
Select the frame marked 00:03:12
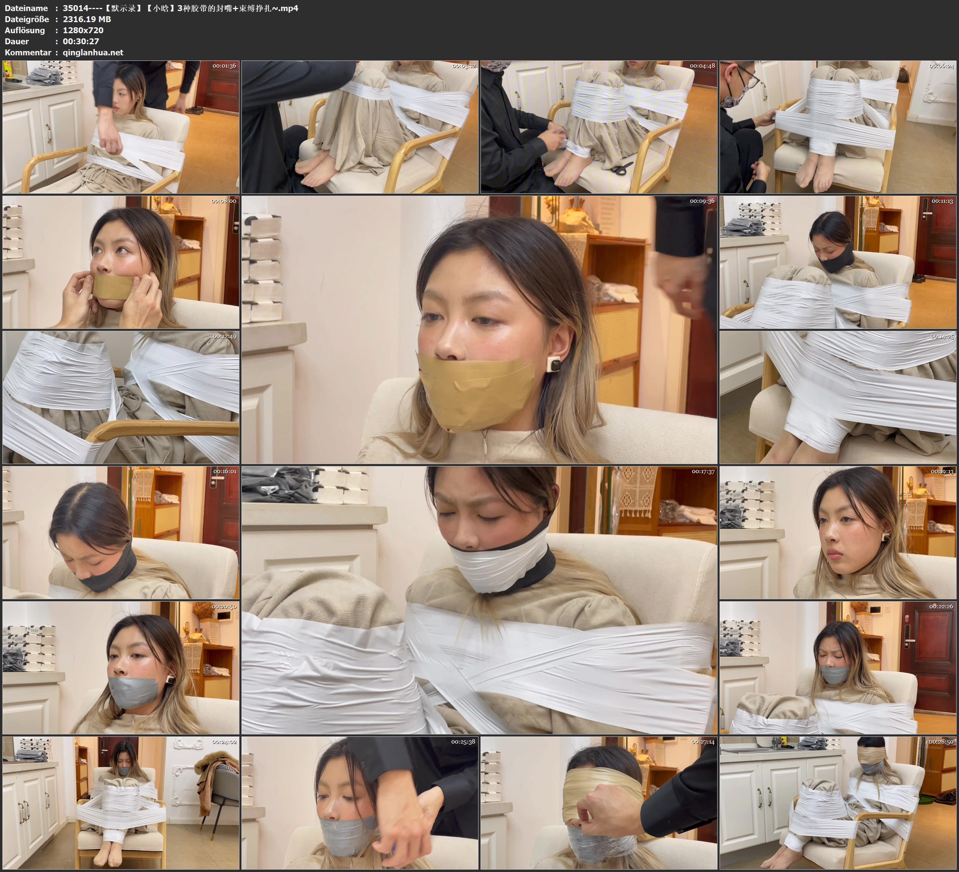point(360,127)
